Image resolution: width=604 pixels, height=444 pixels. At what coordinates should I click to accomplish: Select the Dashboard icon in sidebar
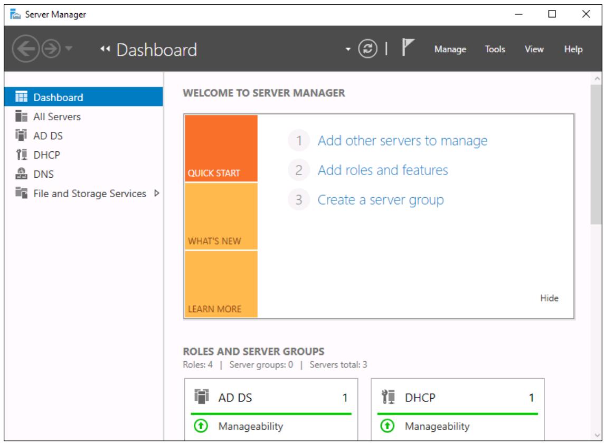[21, 96]
